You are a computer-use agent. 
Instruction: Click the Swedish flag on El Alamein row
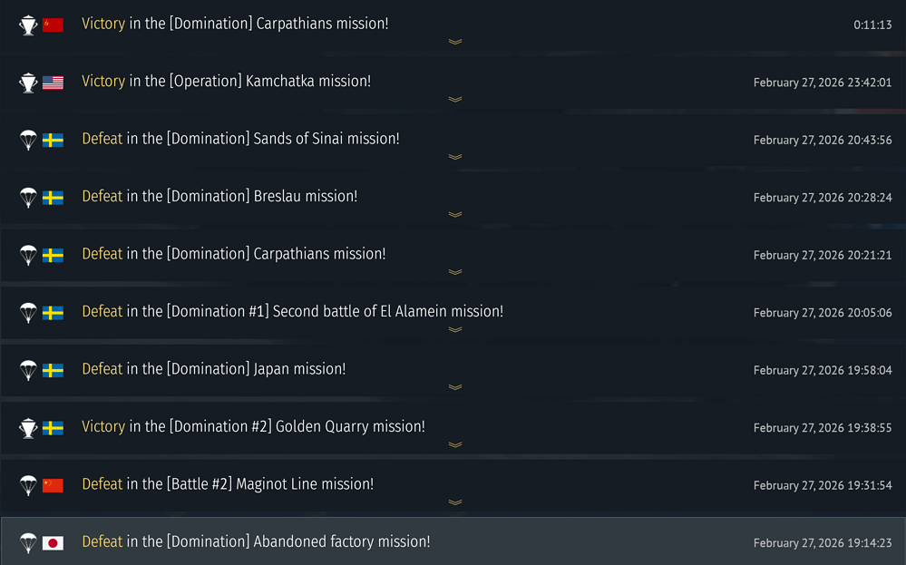coord(53,313)
